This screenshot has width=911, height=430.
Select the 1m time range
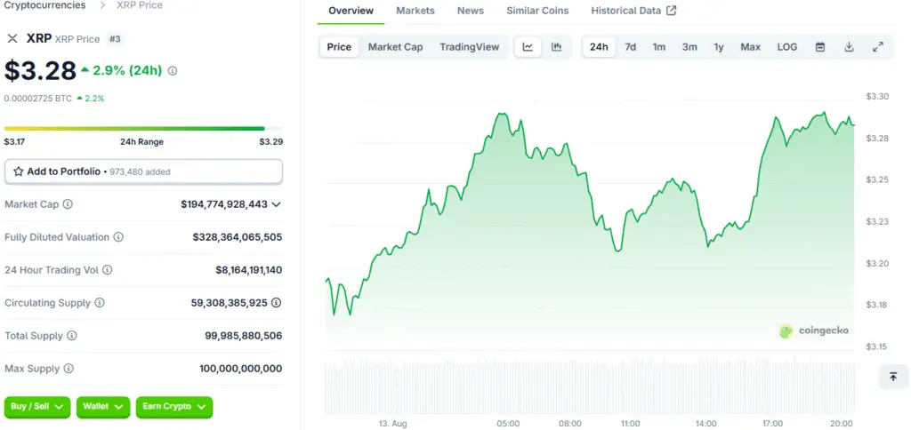(x=659, y=47)
